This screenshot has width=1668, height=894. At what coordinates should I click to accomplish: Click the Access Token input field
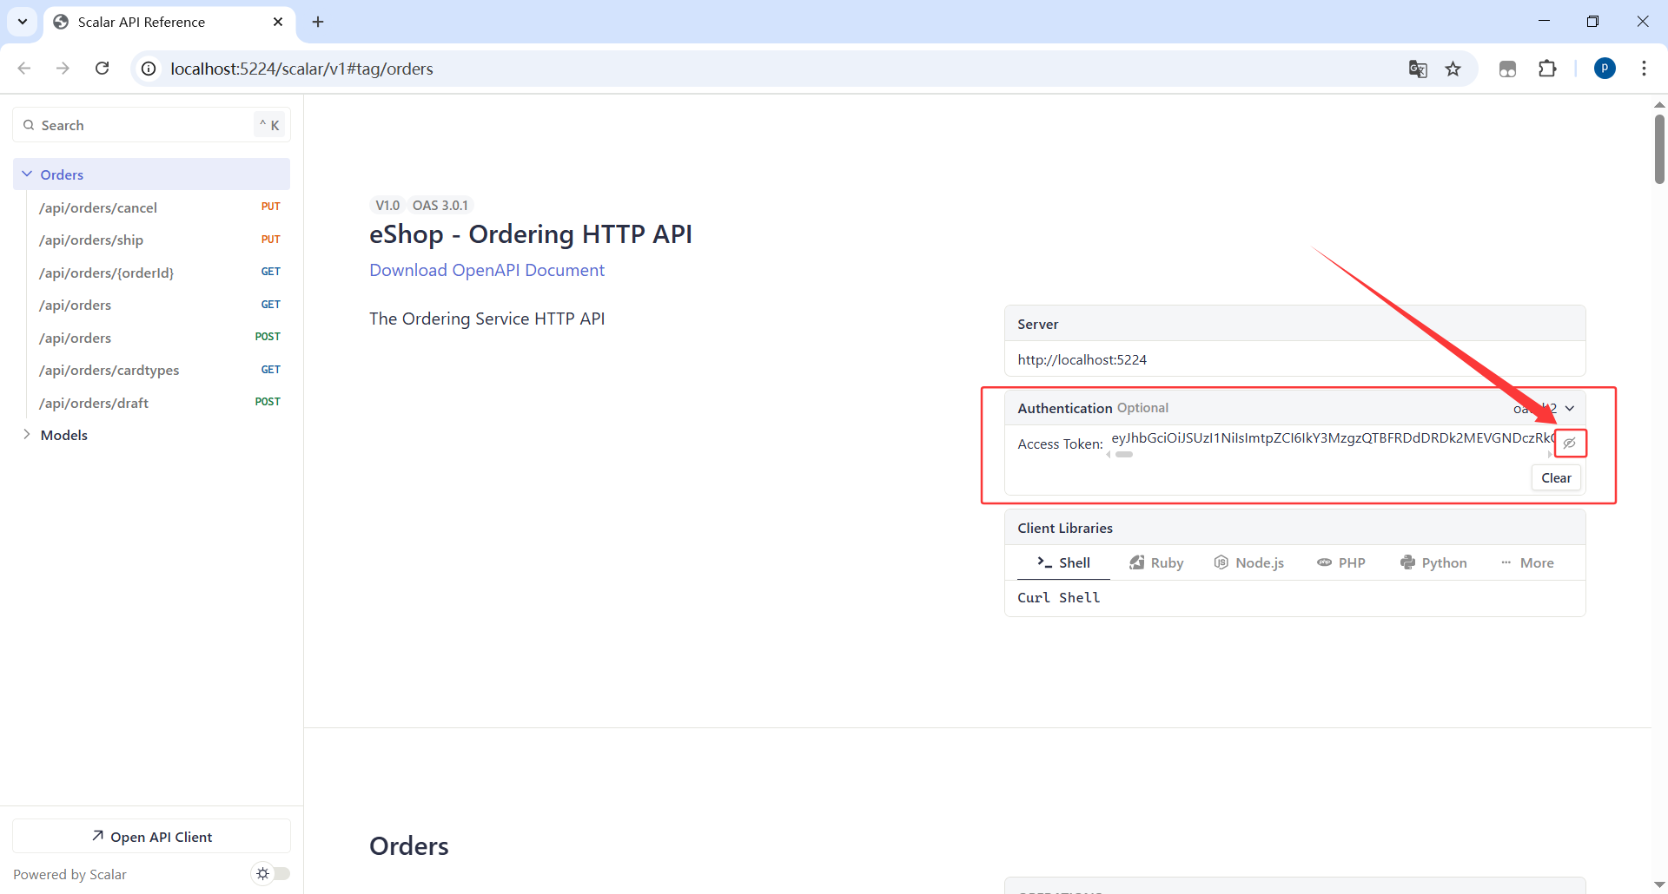(x=1333, y=438)
